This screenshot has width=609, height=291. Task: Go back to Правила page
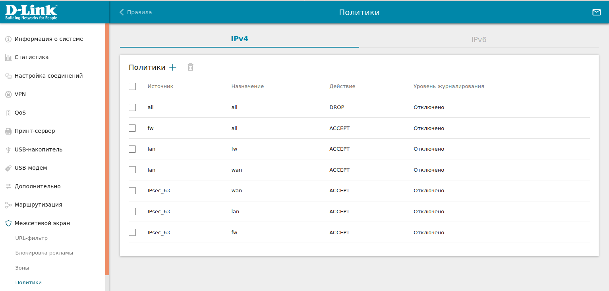pyautogui.click(x=135, y=12)
